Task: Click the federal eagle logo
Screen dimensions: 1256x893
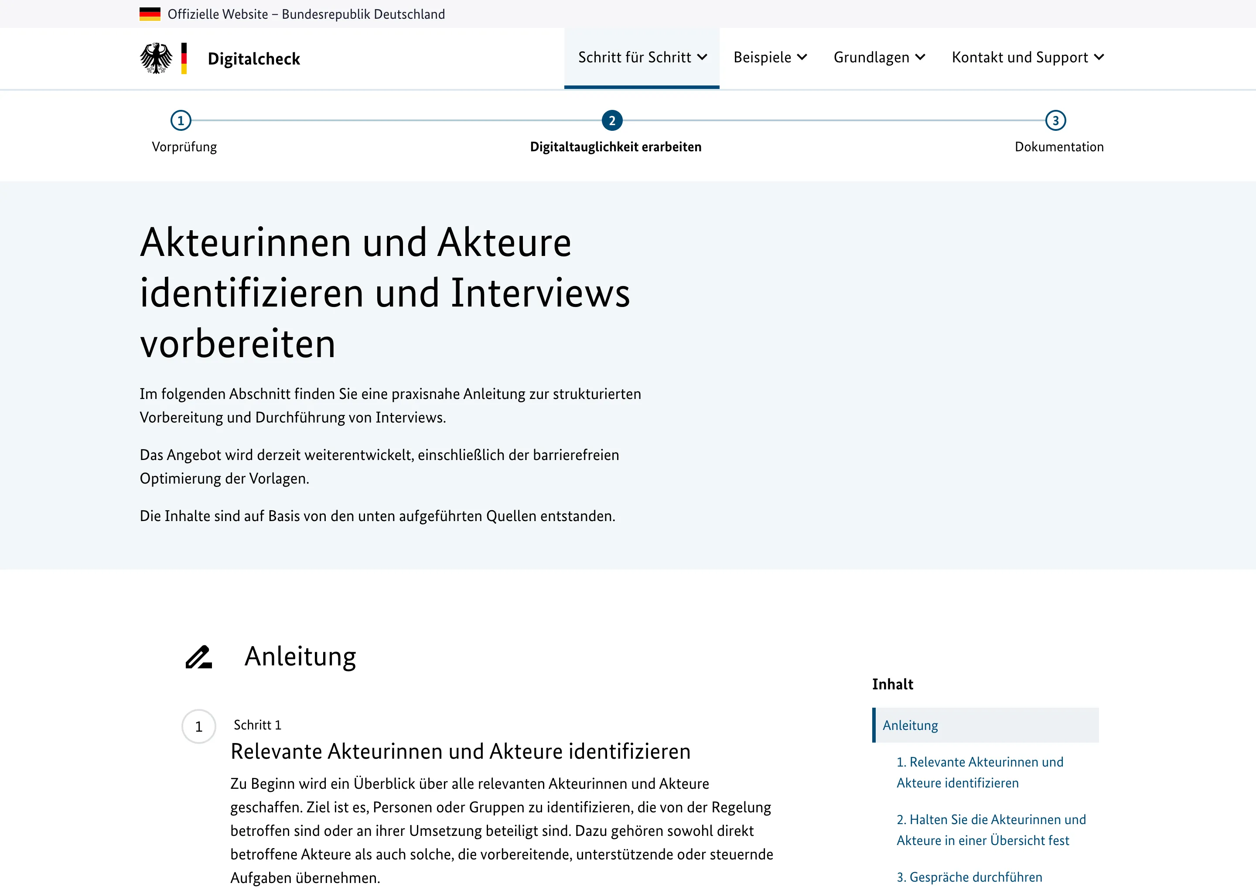Action: point(156,58)
